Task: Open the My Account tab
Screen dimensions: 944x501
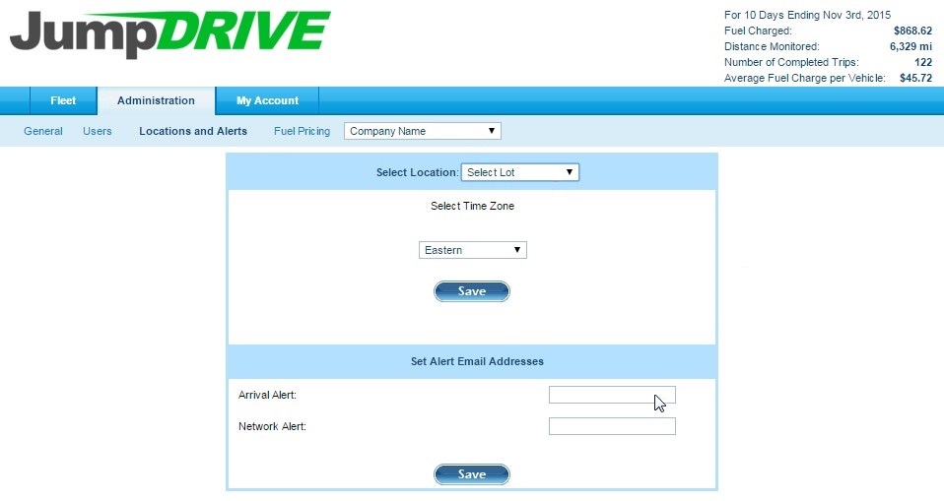Action: (267, 100)
